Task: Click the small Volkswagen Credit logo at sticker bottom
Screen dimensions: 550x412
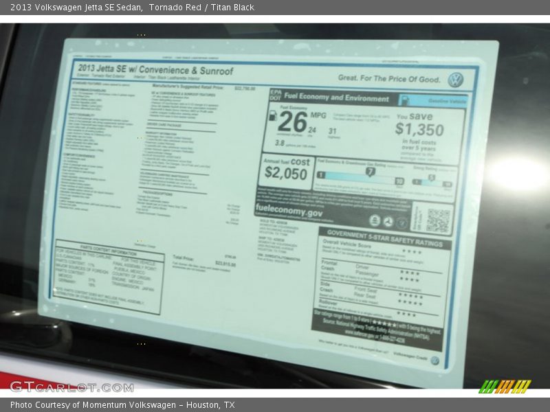Action: tap(434, 360)
